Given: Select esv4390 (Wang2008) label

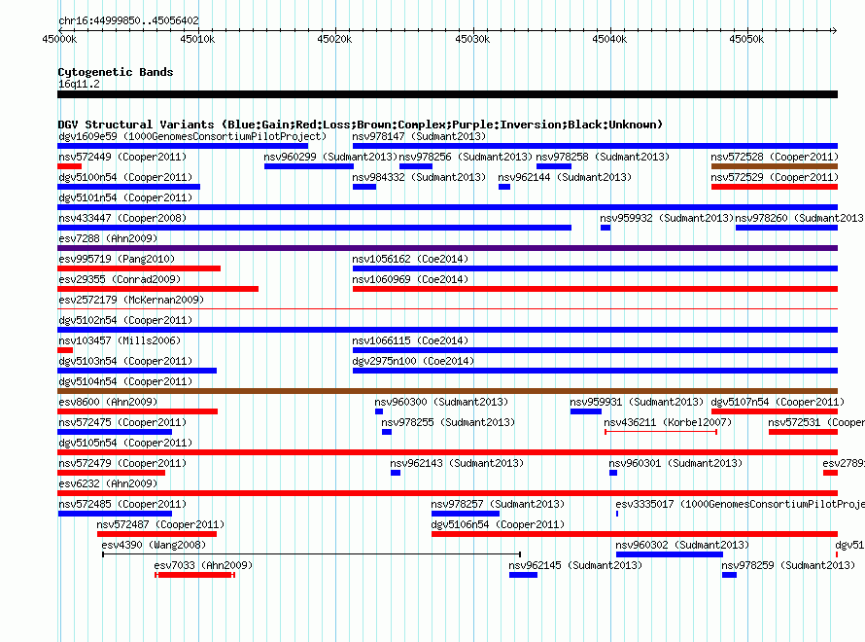Looking at the screenshot, I should click(x=154, y=545).
